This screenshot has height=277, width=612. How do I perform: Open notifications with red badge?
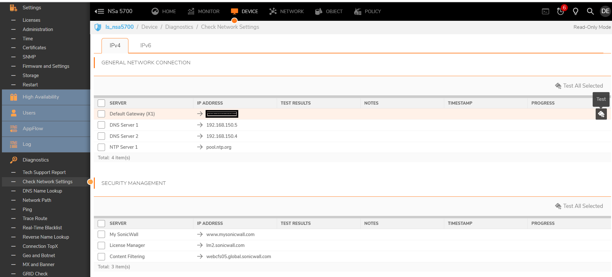click(560, 12)
